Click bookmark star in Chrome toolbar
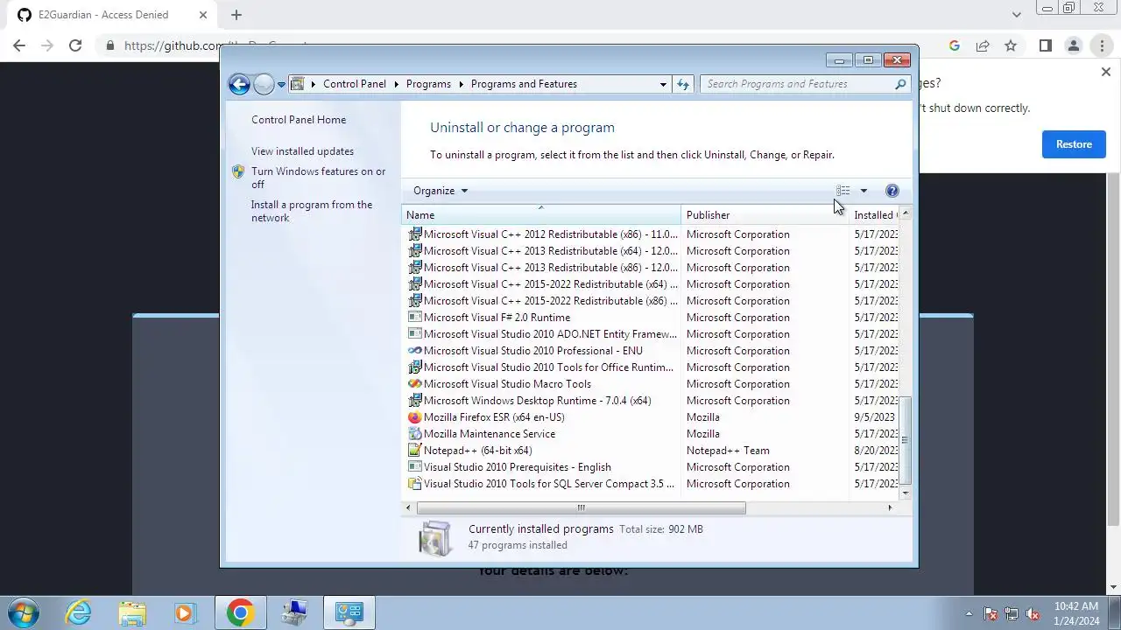Image resolution: width=1121 pixels, height=630 pixels. (x=1011, y=45)
